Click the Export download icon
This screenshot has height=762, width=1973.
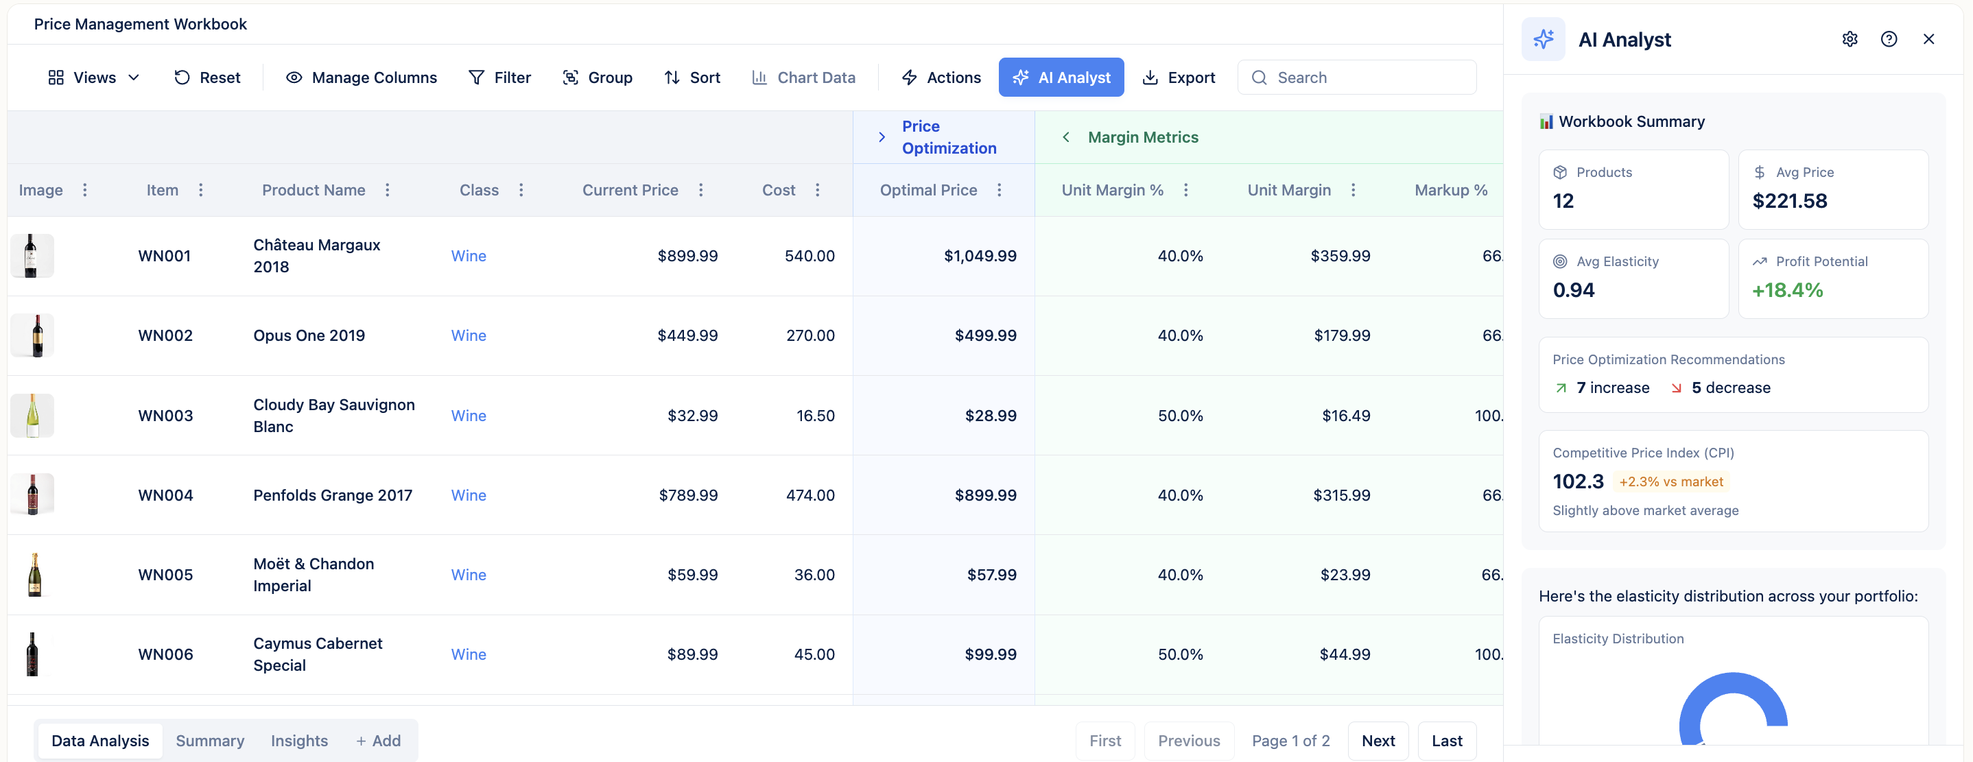pos(1151,77)
